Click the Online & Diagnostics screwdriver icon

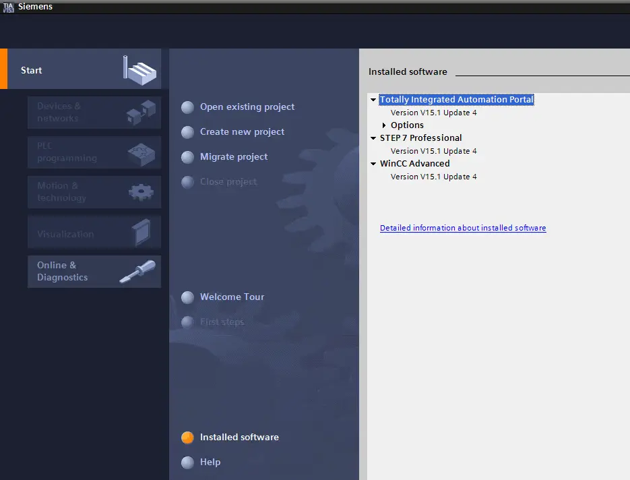pyautogui.click(x=138, y=272)
